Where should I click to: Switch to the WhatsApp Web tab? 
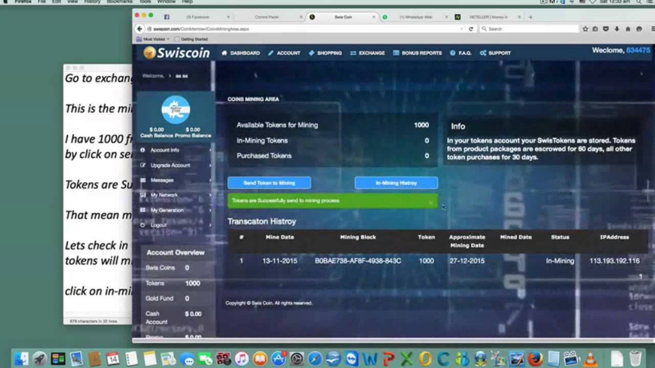[x=416, y=17]
